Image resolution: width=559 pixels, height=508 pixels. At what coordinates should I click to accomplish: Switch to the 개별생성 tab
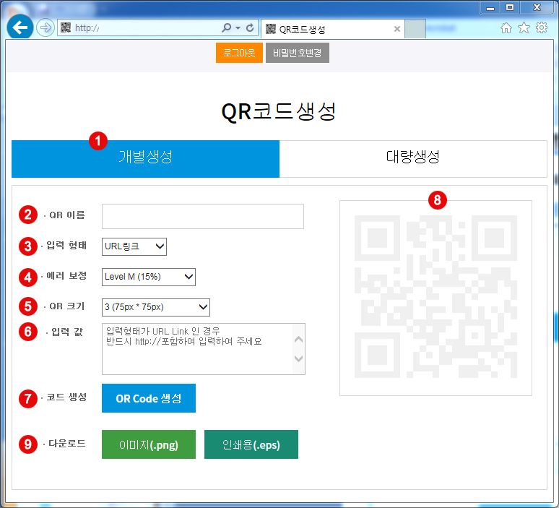tap(145, 159)
